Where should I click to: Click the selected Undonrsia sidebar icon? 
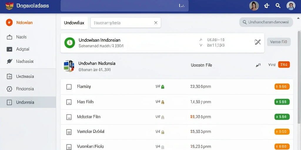click(9, 102)
